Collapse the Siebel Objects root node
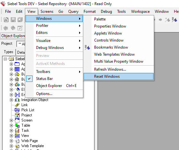Image resolution: width=179 pixels, height=150 pixels. click(x=5, y=59)
